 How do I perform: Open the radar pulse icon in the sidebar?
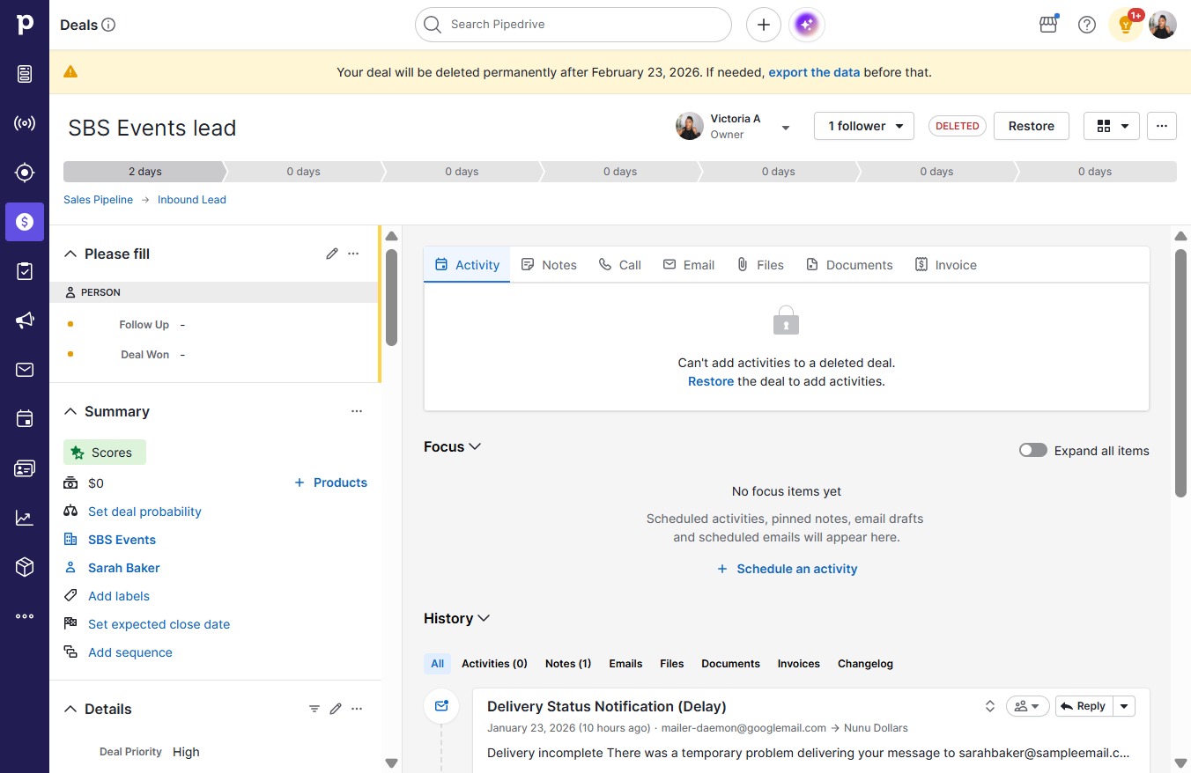pyautogui.click(x=25, y=123)
